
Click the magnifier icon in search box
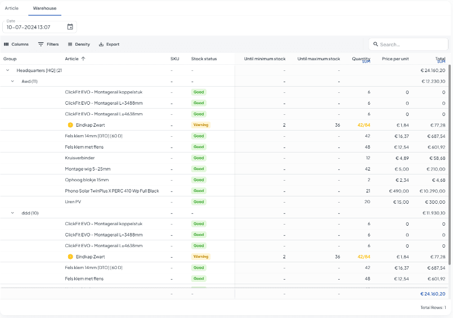pos(375,44)
